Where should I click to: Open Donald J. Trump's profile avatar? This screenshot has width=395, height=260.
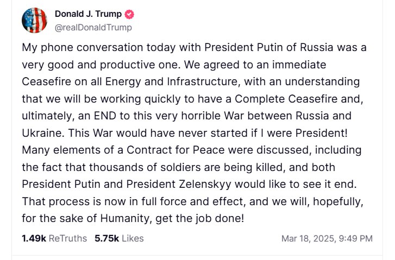[x=35, y=20]
